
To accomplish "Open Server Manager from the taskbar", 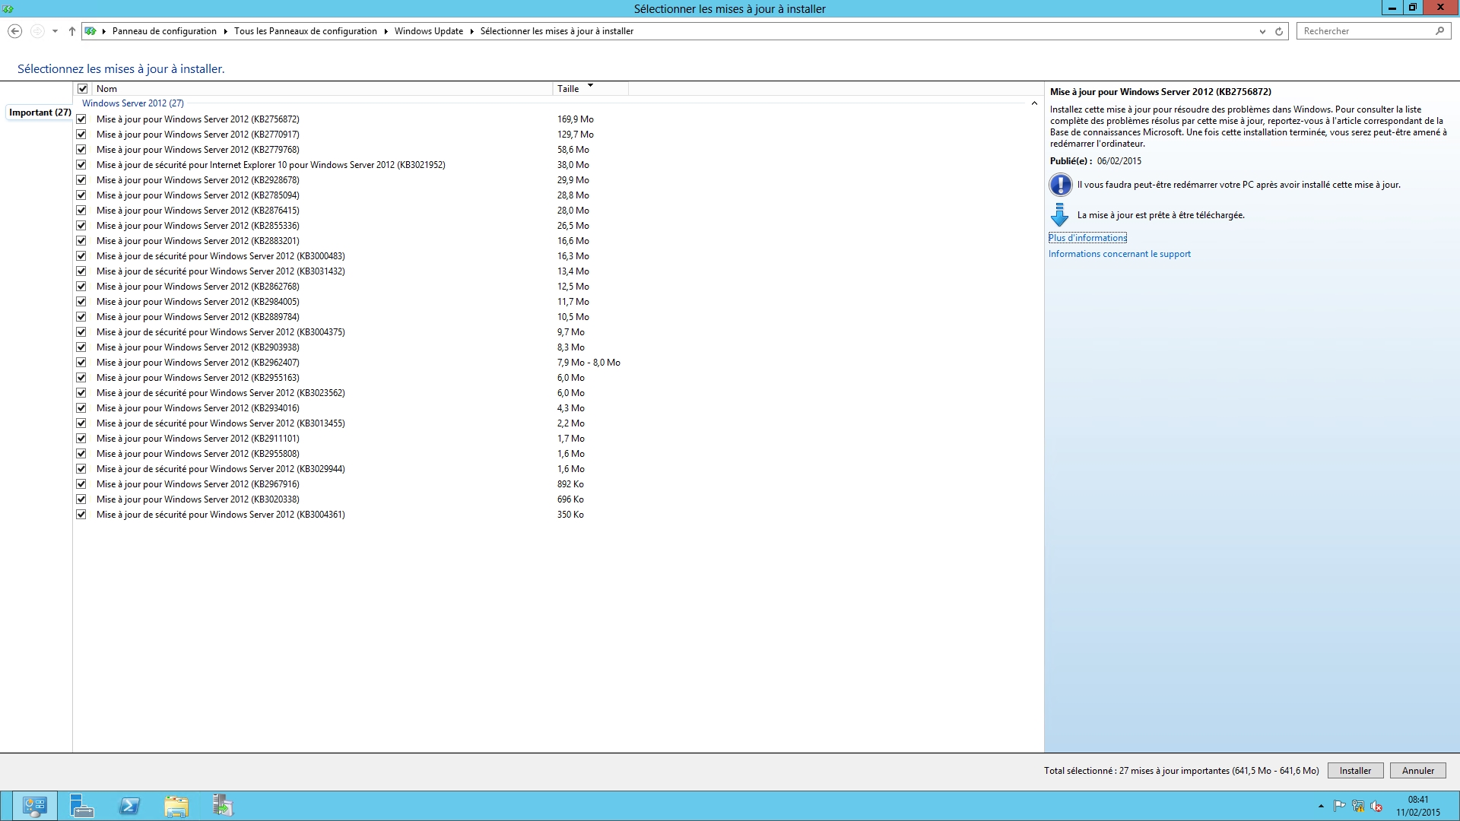I will click(81, 806).
